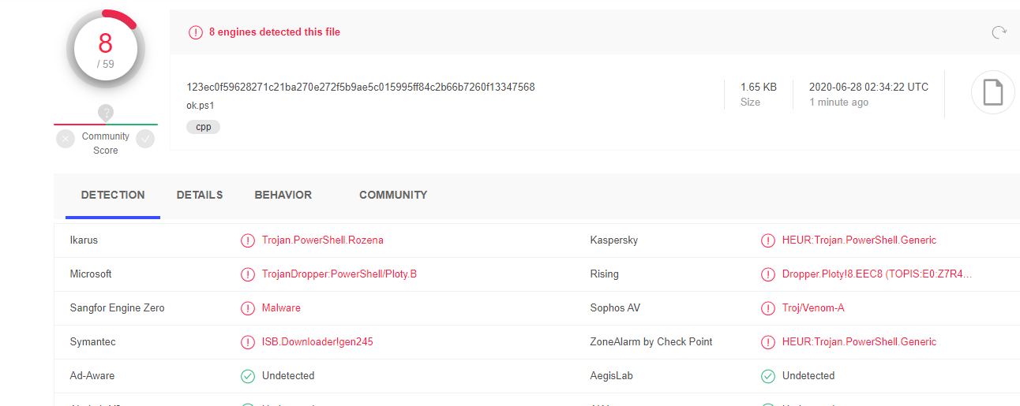Click AegisLab undetected green check icon
The height and width of the screenshot is (406, 1020).
pos(767,376)
